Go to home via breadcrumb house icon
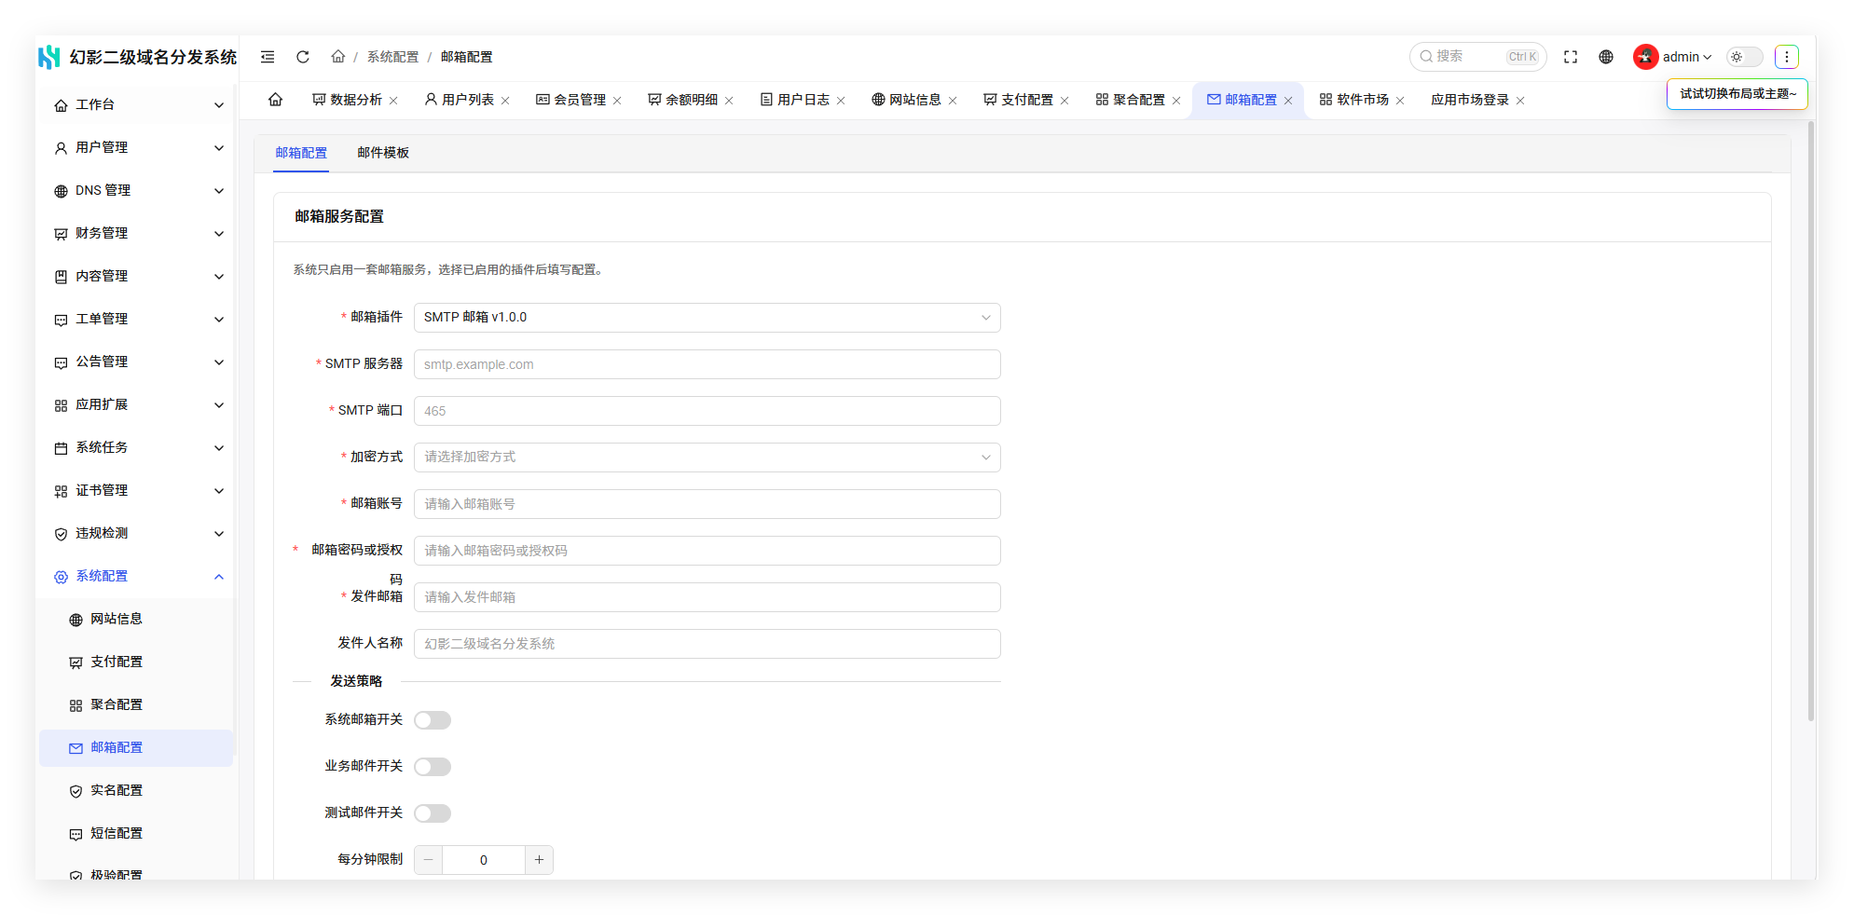 (337, 57)
